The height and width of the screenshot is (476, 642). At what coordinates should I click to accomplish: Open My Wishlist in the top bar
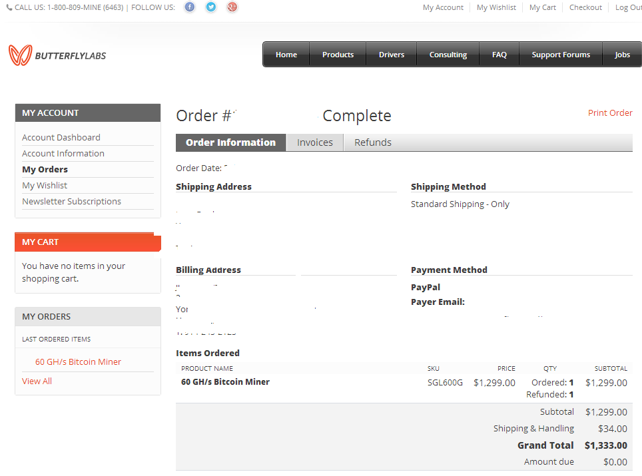tap(496, 7)
